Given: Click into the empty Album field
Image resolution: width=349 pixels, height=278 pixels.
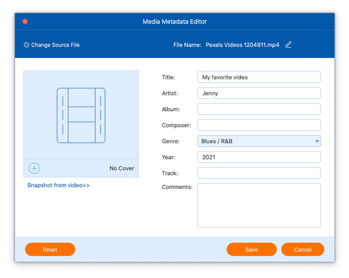Looking at the screenshot, I should coord(259,109).
